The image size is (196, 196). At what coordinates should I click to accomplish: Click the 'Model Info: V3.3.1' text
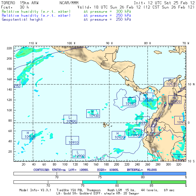tap(35, 190)
